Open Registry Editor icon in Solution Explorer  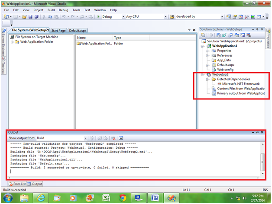(x=224, y=35)
